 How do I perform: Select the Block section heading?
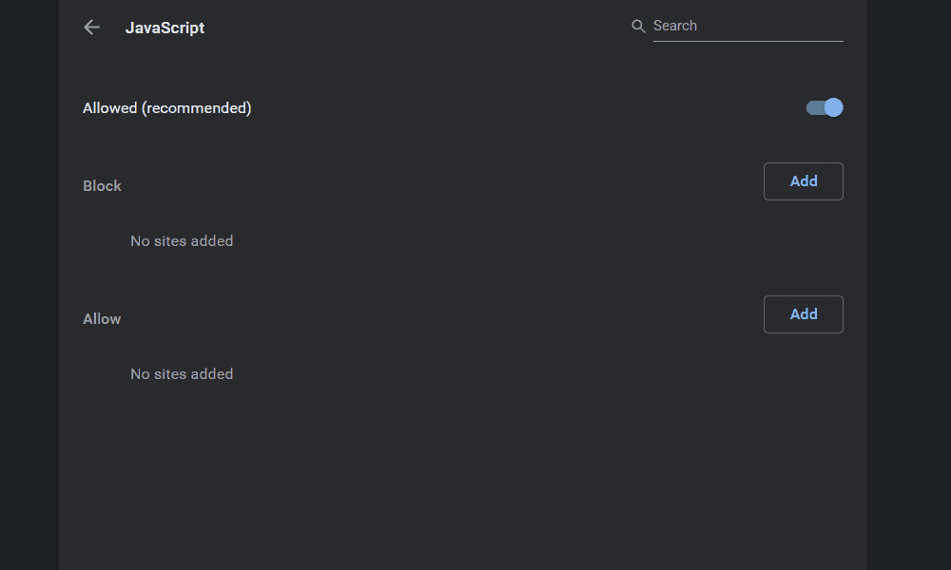click(x=102, y=186)
